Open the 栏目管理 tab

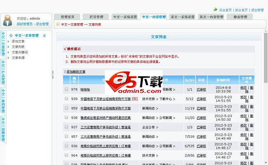96,17
